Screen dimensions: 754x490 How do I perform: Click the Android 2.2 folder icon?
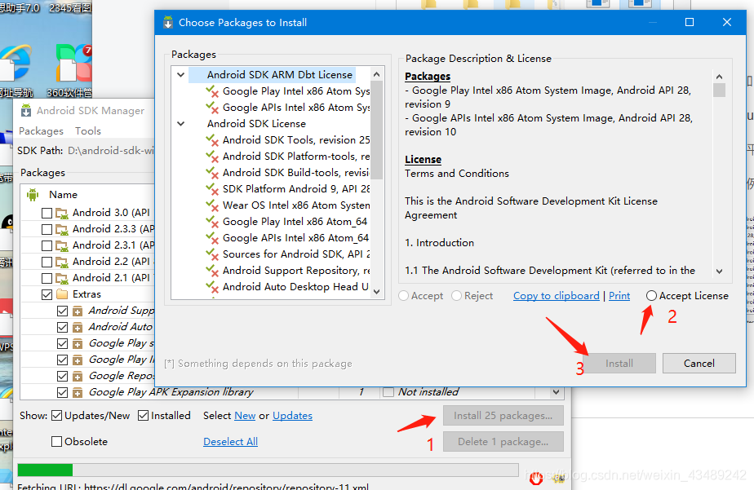click(61, 262)
